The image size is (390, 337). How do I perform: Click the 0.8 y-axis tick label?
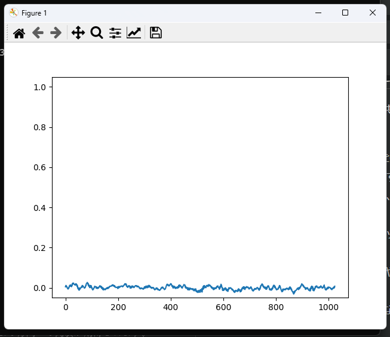(39, 127)
